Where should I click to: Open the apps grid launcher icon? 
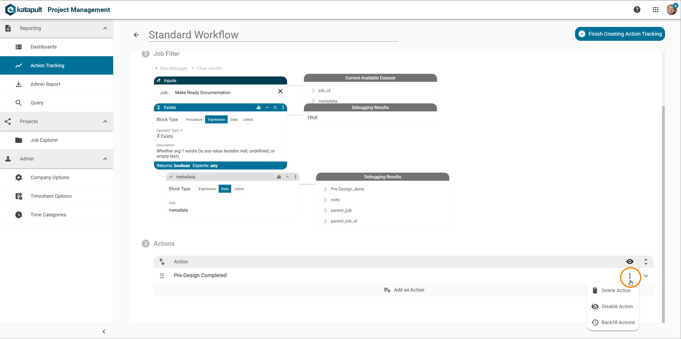[x=655, y=10]
